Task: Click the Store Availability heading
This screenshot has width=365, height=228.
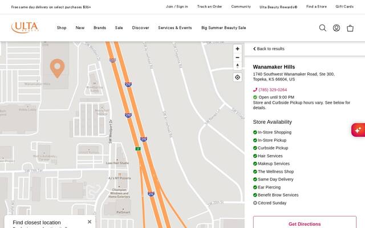Action: click(273, 122)
